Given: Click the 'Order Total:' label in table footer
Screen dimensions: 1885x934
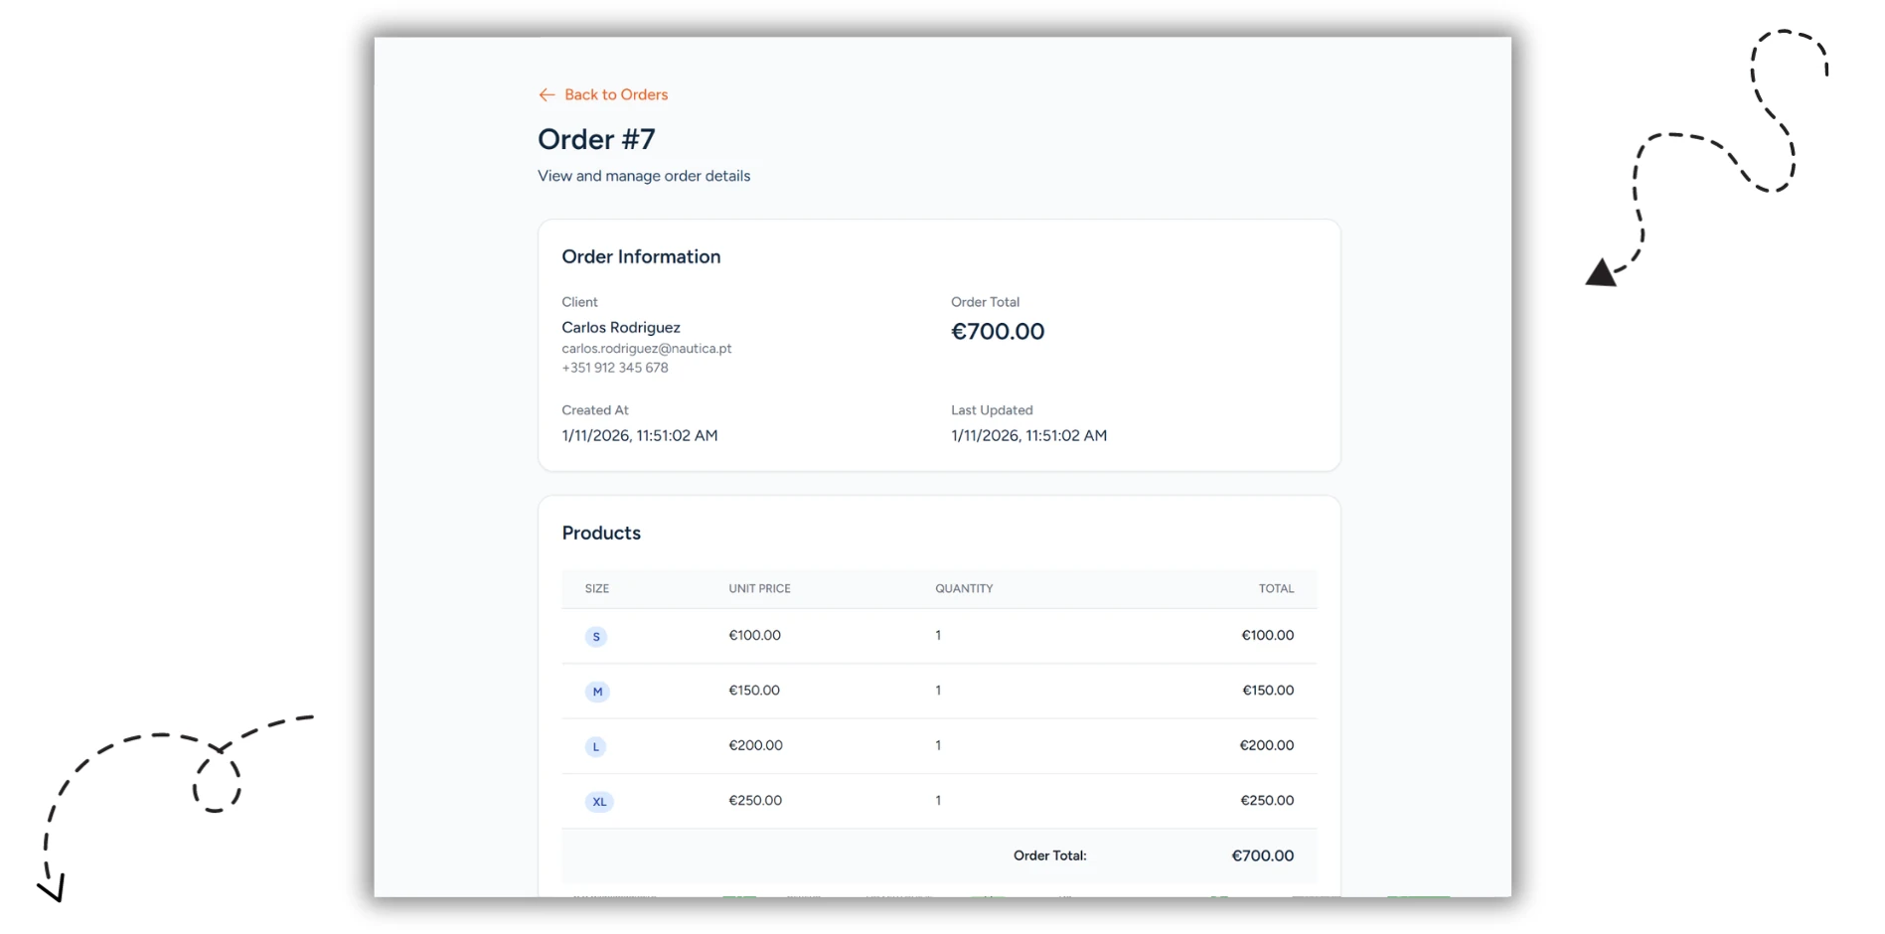Looking at the screenshot, I should point(1049,856).
